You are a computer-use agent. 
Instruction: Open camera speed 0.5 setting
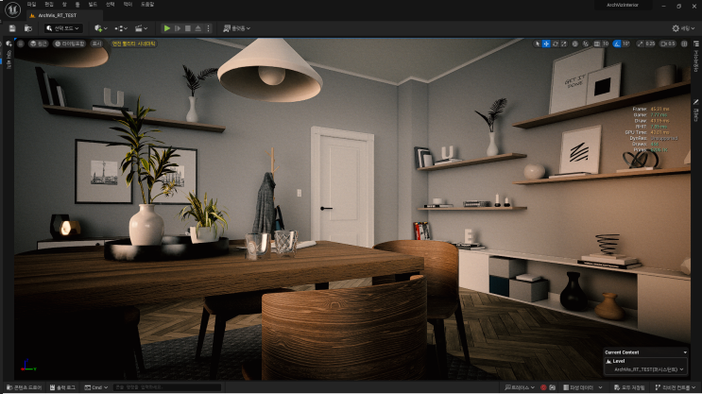(668, 43)
